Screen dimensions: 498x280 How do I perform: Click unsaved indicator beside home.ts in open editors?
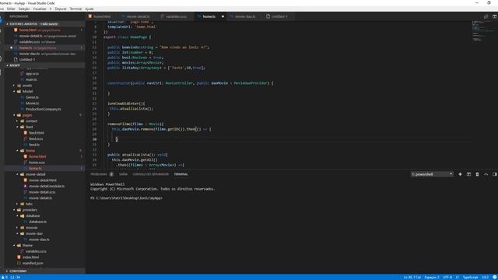click(x=11, y=47)
